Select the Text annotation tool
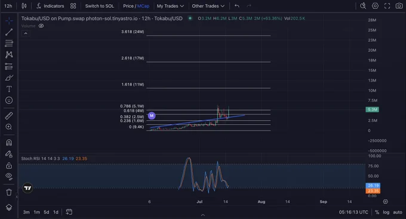 coord(9,89)
